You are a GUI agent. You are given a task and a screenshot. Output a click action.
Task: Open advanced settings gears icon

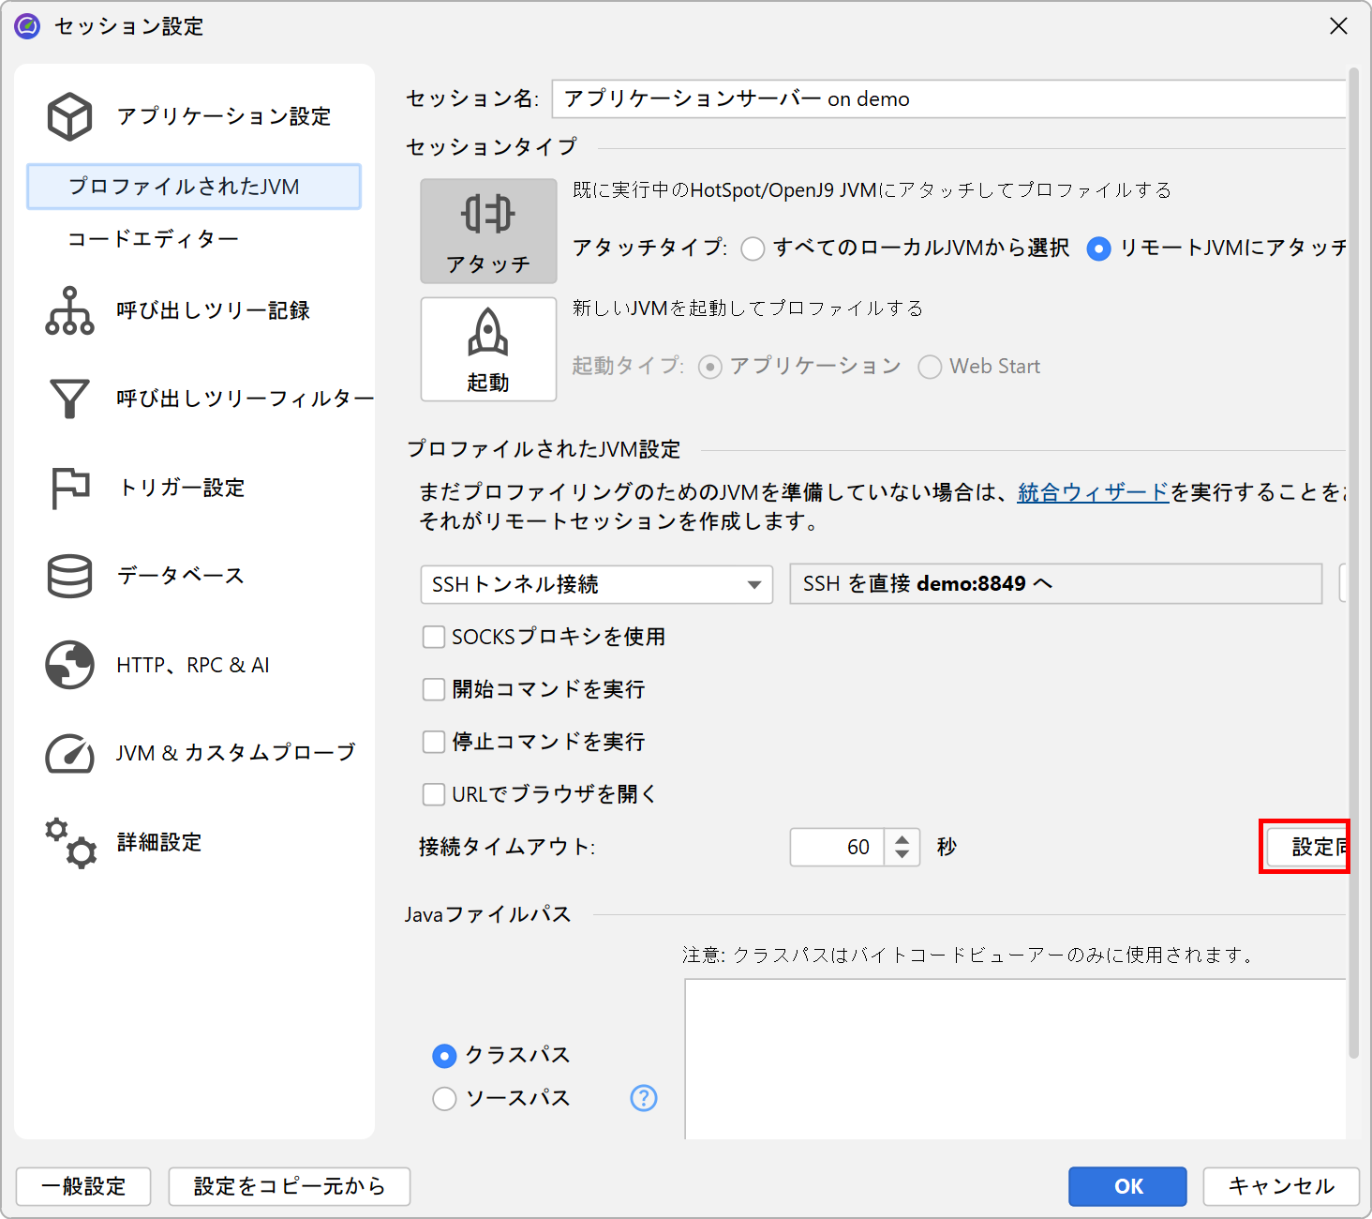tap(69, 842)
